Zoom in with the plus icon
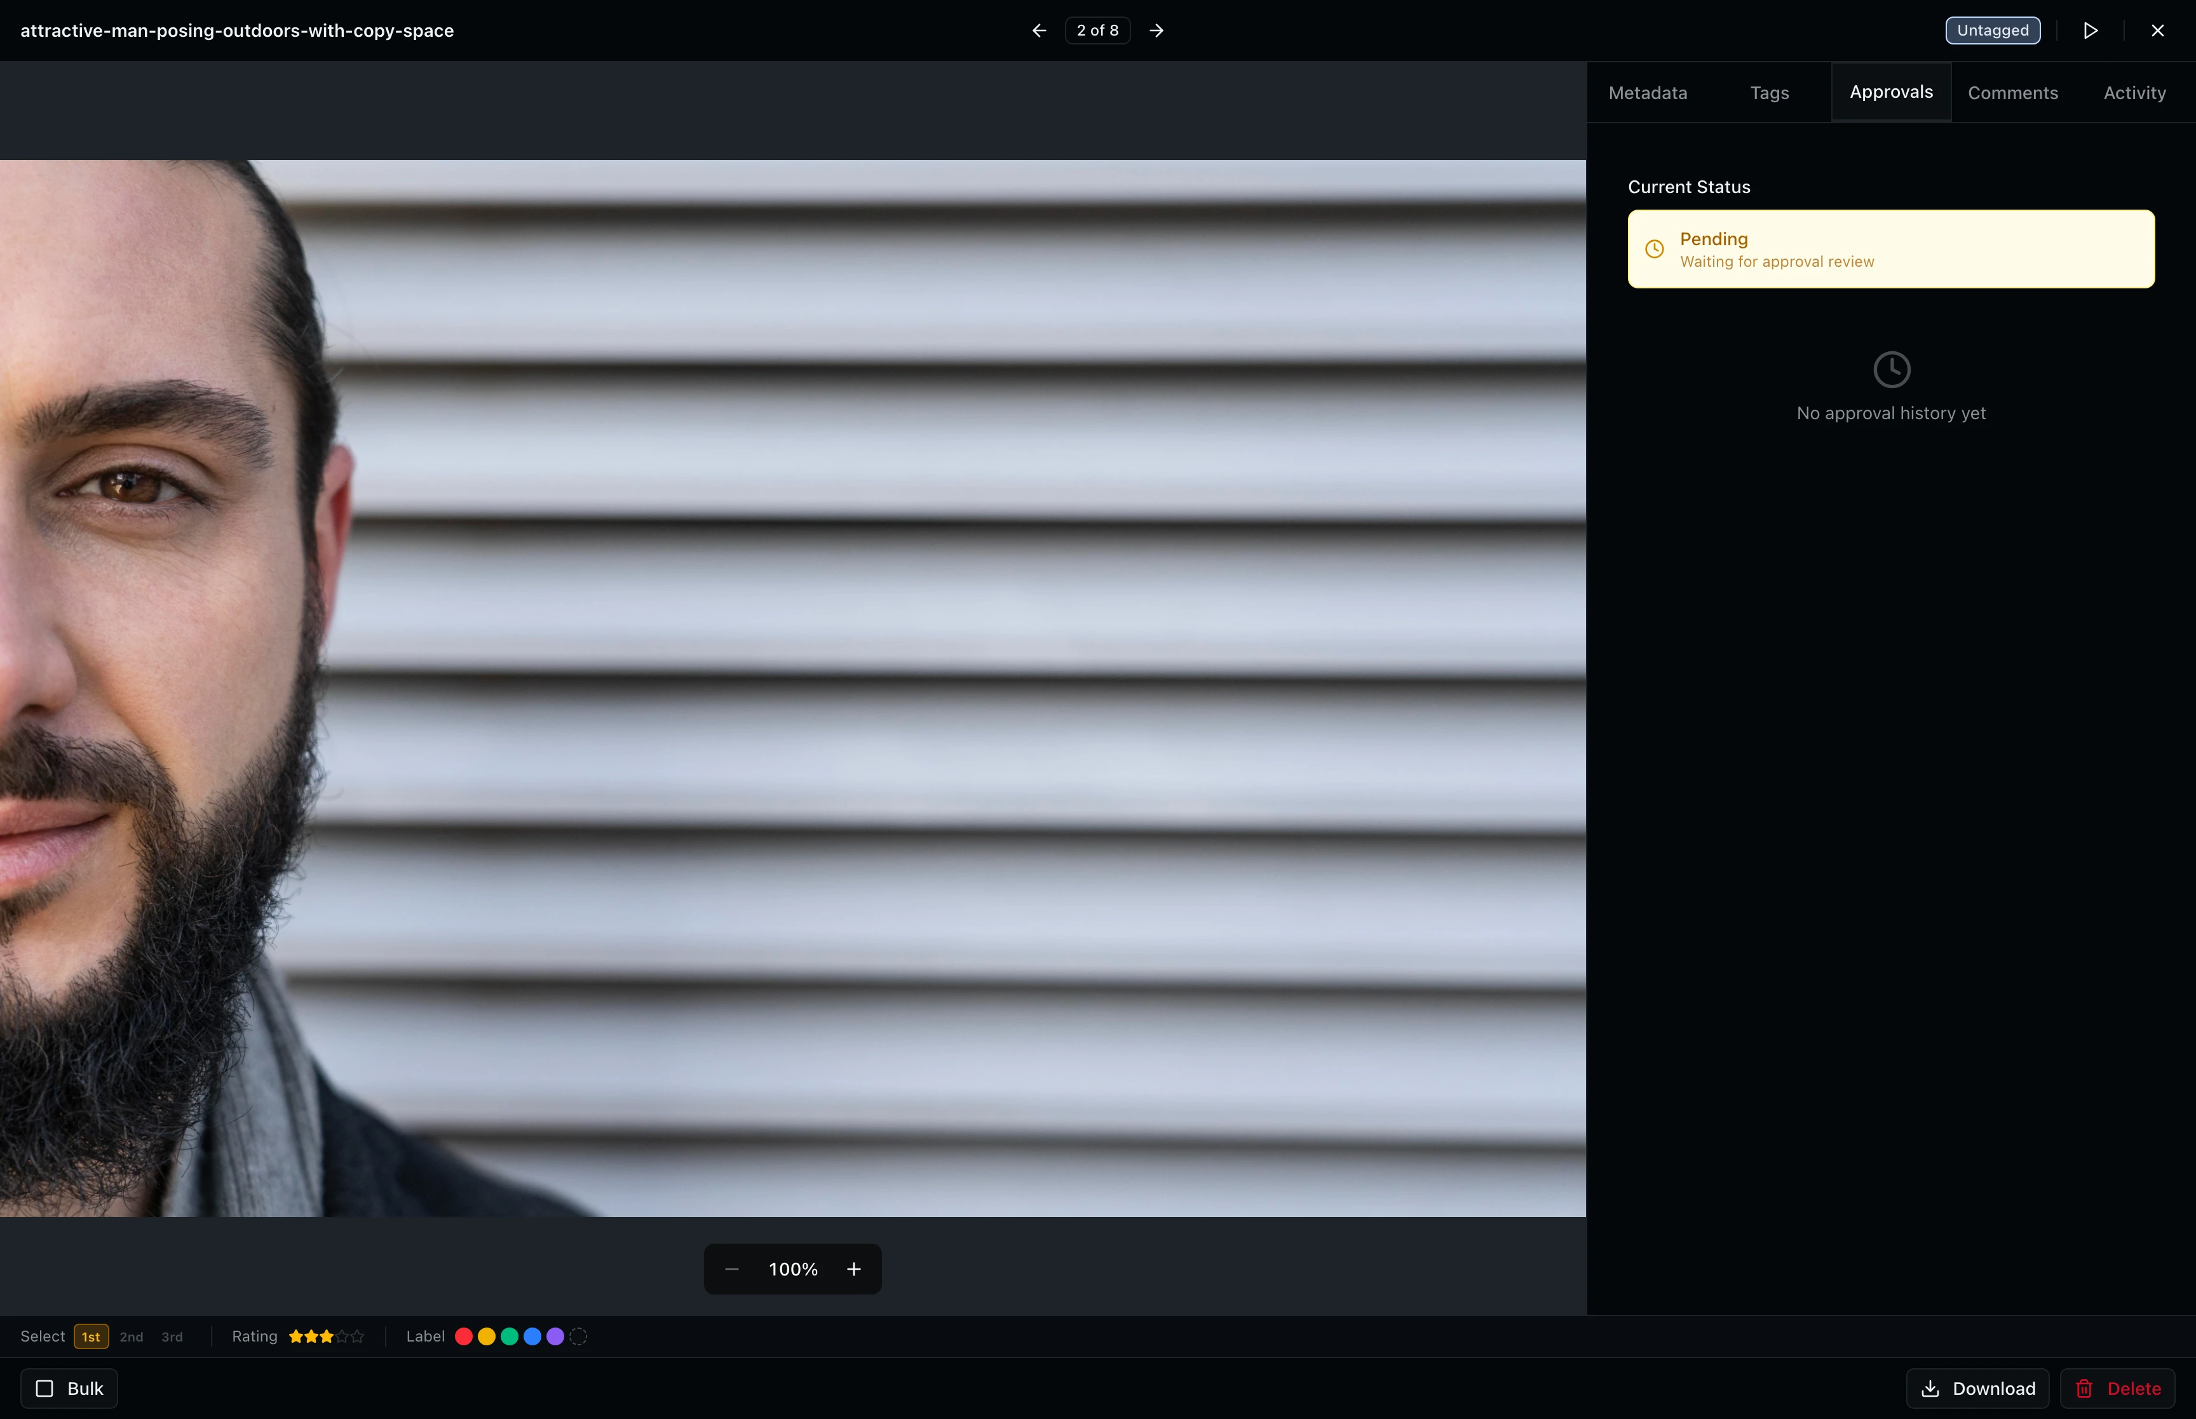The height and width of the screenshot is (1419, 2196). click(x=854, y=1269)
